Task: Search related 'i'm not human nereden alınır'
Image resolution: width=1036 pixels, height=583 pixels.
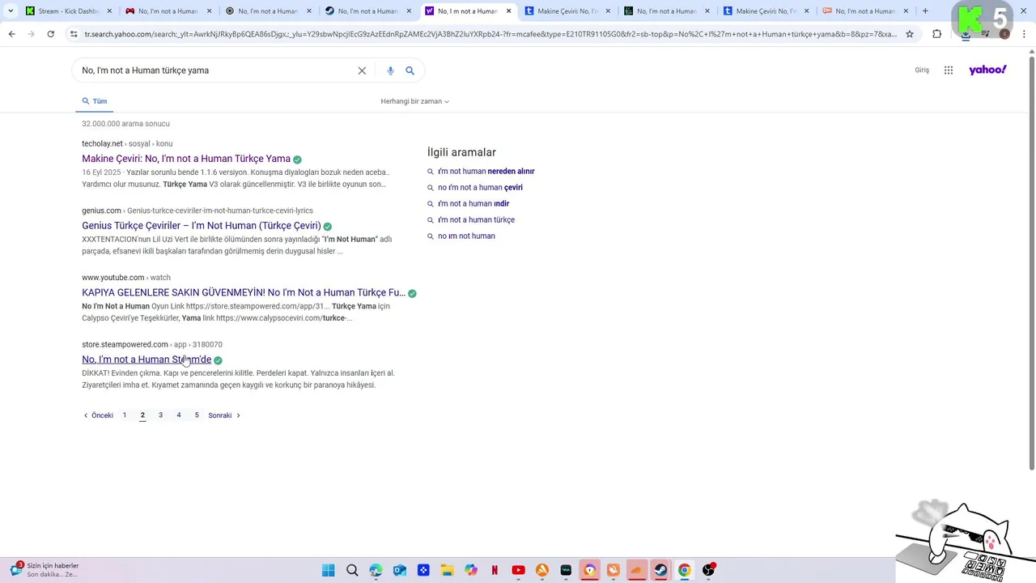Action: (x=486, y=172)
